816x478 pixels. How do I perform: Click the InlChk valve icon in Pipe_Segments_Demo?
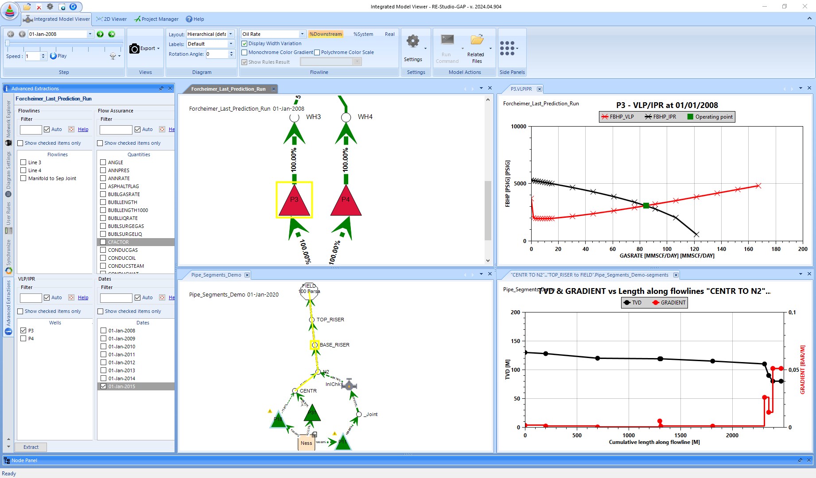pyautogui.click(x=349, y=385)
